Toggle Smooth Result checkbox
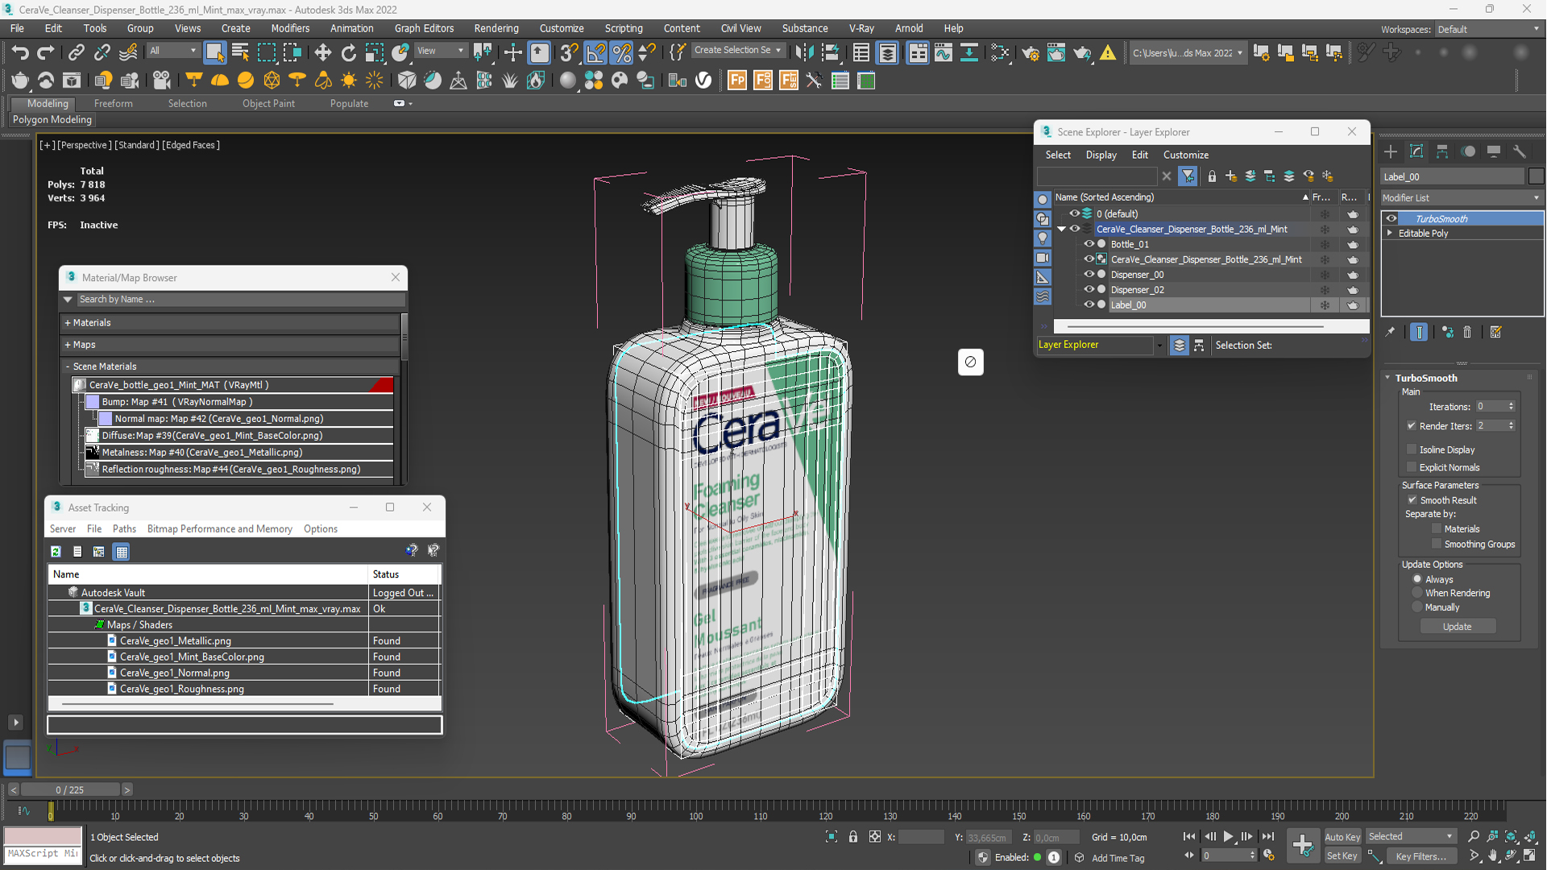 pyautogui.click(x=1412, y=500)
